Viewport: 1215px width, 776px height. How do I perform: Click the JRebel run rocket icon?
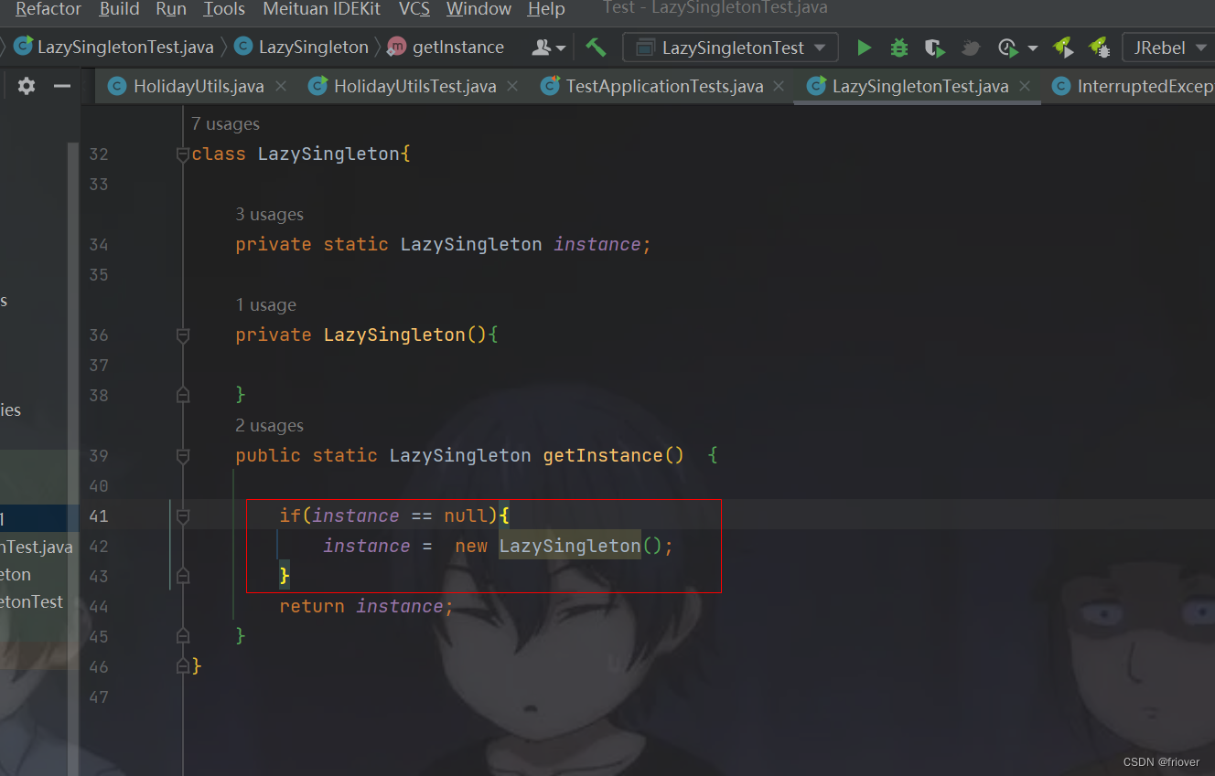[1062, 48]
